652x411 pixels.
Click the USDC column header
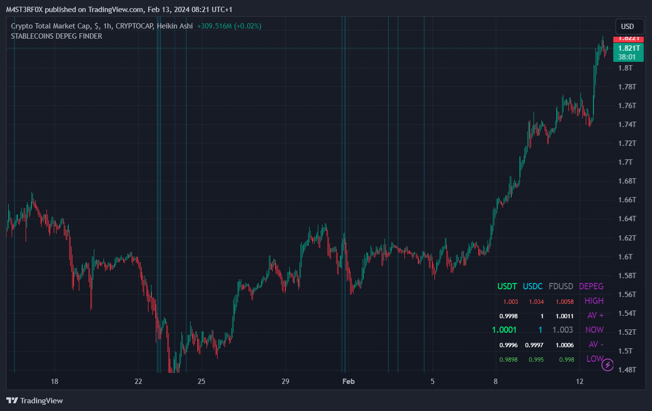[x=533, y=286]
